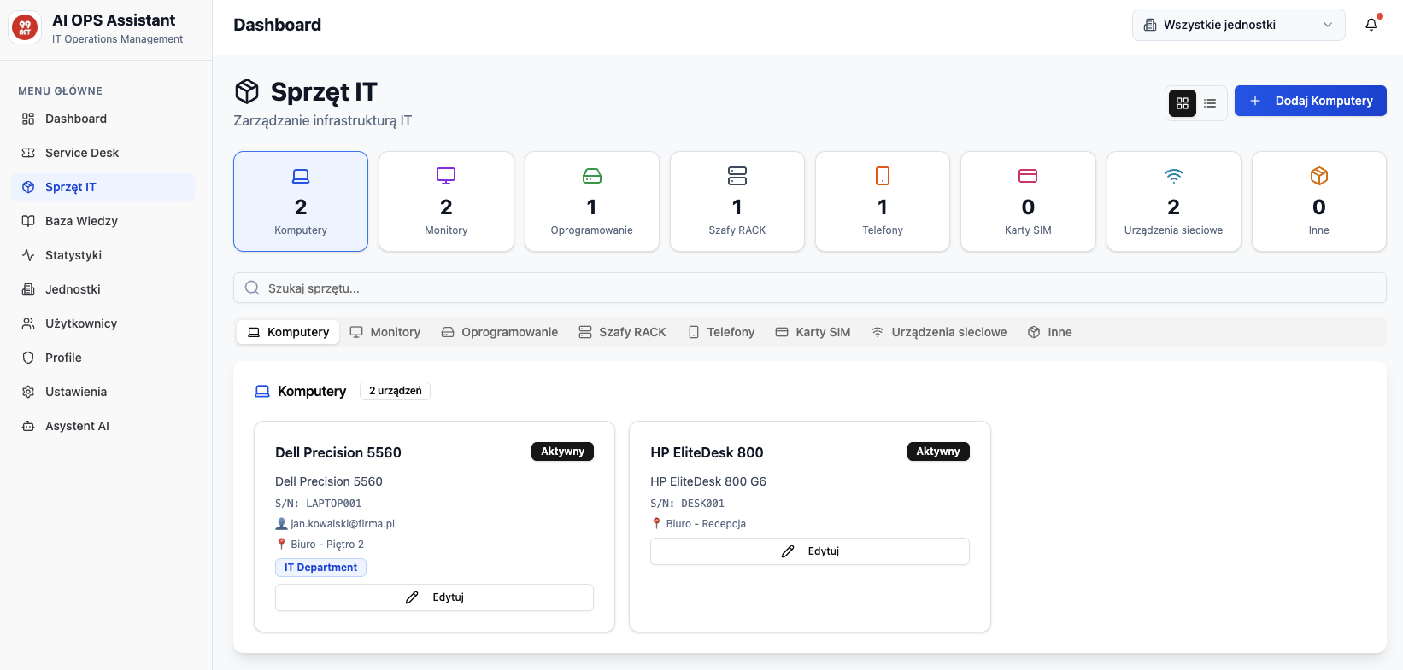
Task: Switch to list view layout
Action: coord(1210,103)
